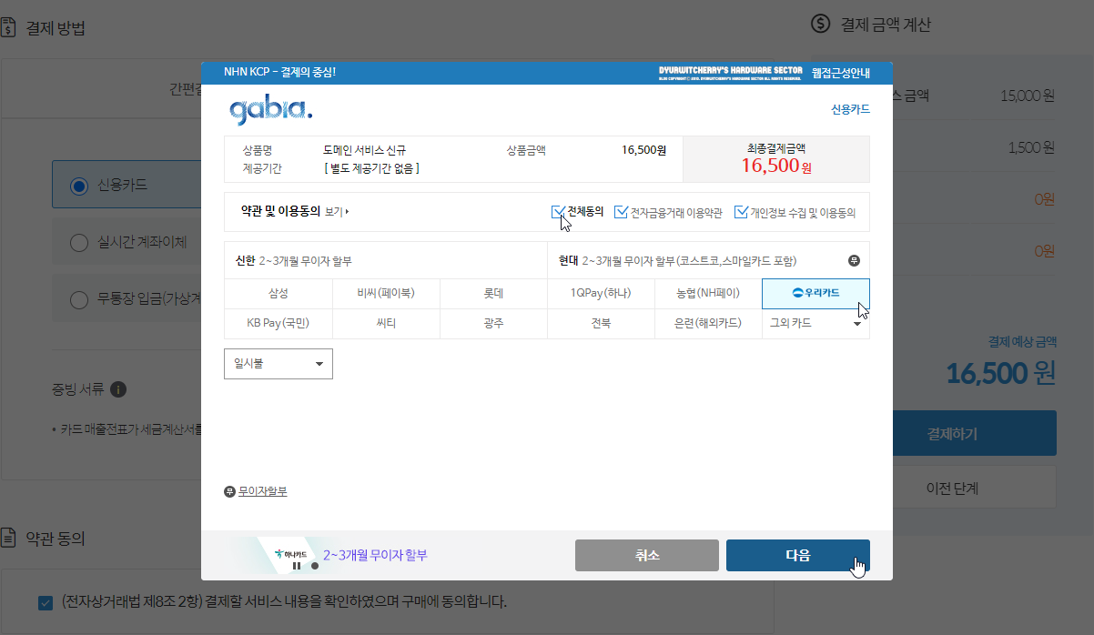Expand the 그외 카드 dropdown
Screen dimensions: 1094x635
pyautogui.click(x=815, y=323)
